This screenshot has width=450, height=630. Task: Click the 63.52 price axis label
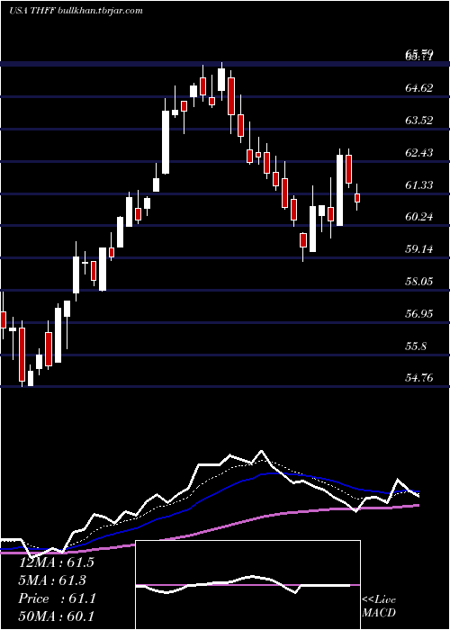419,120
